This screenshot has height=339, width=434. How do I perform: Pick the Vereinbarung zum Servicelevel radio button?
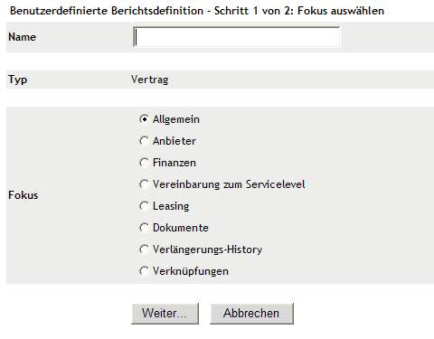coord(145,184)
